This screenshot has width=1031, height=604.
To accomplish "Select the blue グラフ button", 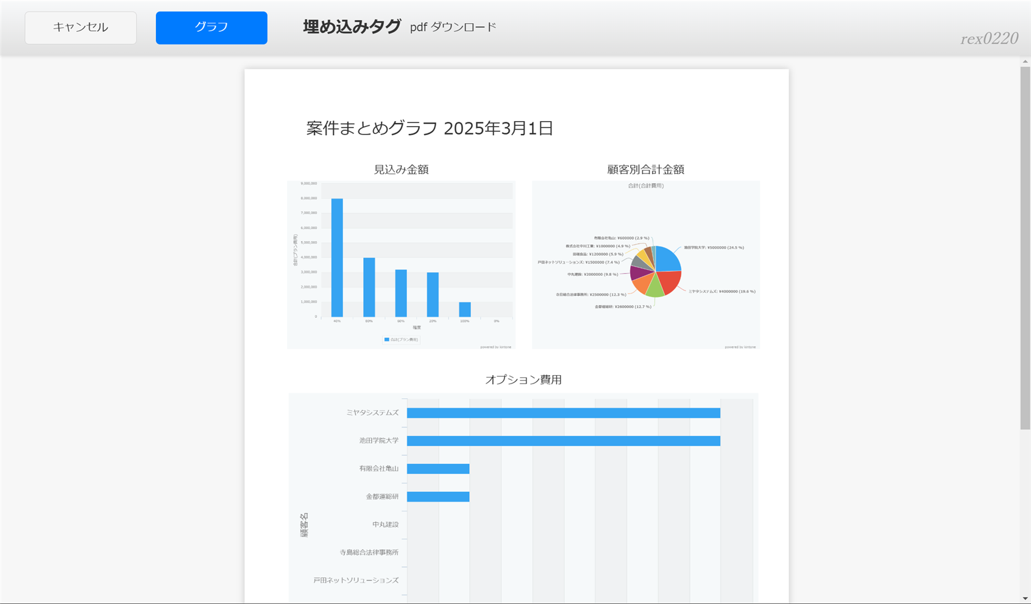I will pyautogui.click(x=211, y=27).
